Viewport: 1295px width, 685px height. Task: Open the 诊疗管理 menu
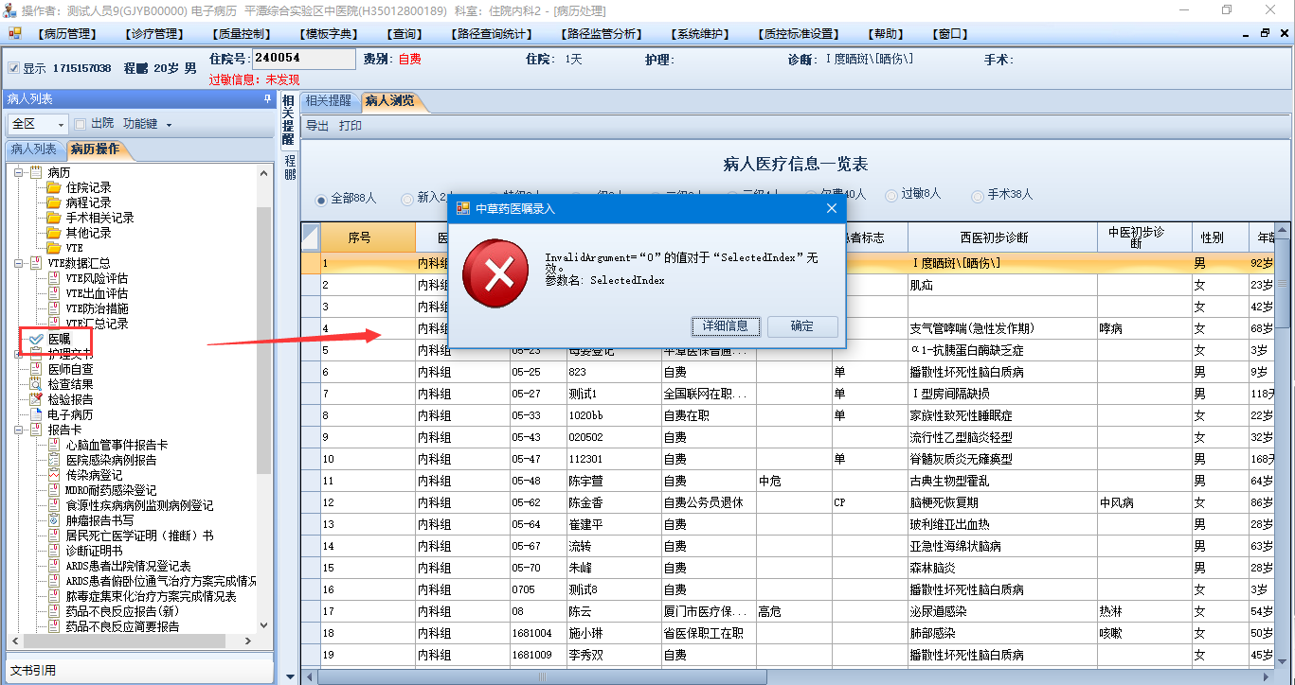click(x=154, y=34)
